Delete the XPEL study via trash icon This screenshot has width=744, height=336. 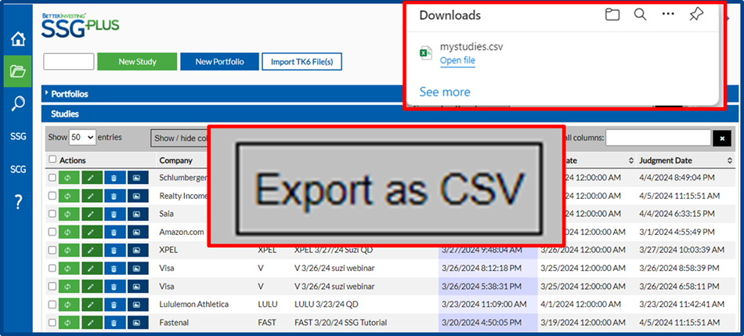115,250
